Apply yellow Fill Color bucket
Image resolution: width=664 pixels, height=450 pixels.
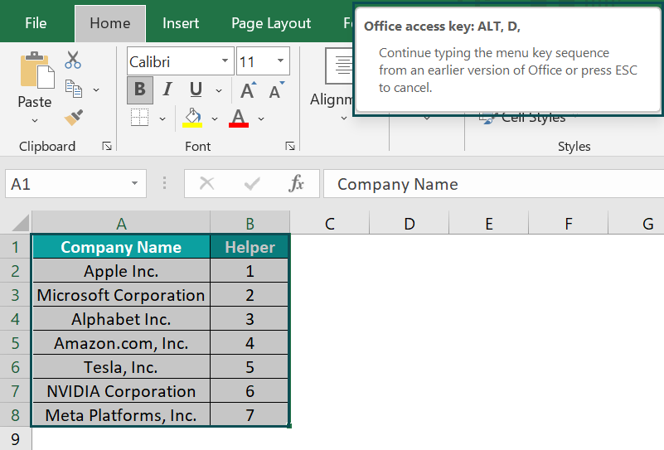[x=192, y=118]
